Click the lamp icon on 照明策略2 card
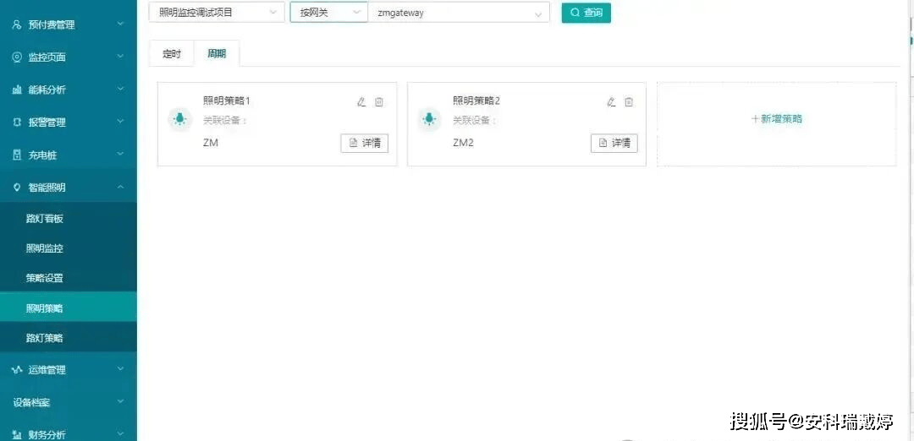 pos(430,120)
